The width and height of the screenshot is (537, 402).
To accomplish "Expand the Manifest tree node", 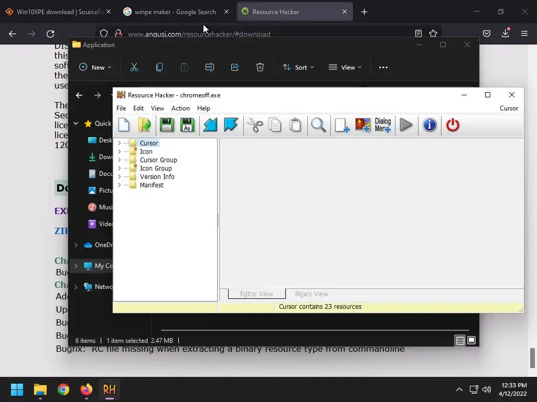I will (x=119, y=185).
